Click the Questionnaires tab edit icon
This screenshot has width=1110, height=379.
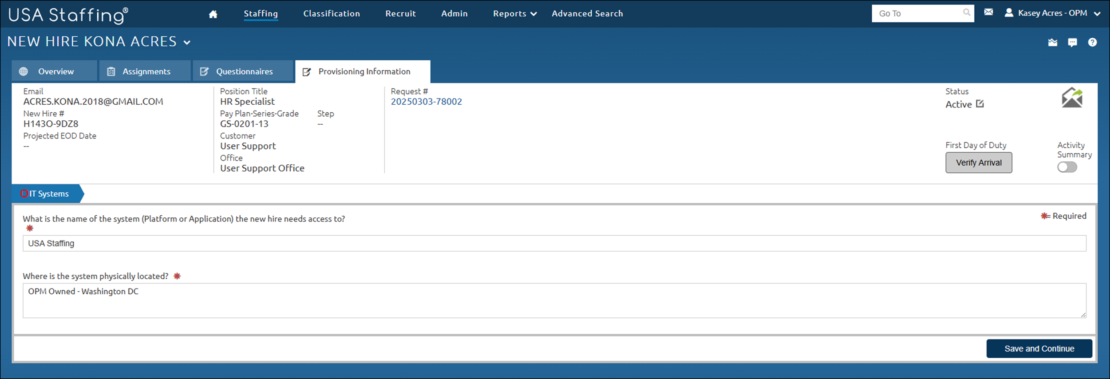click(204, 71)
